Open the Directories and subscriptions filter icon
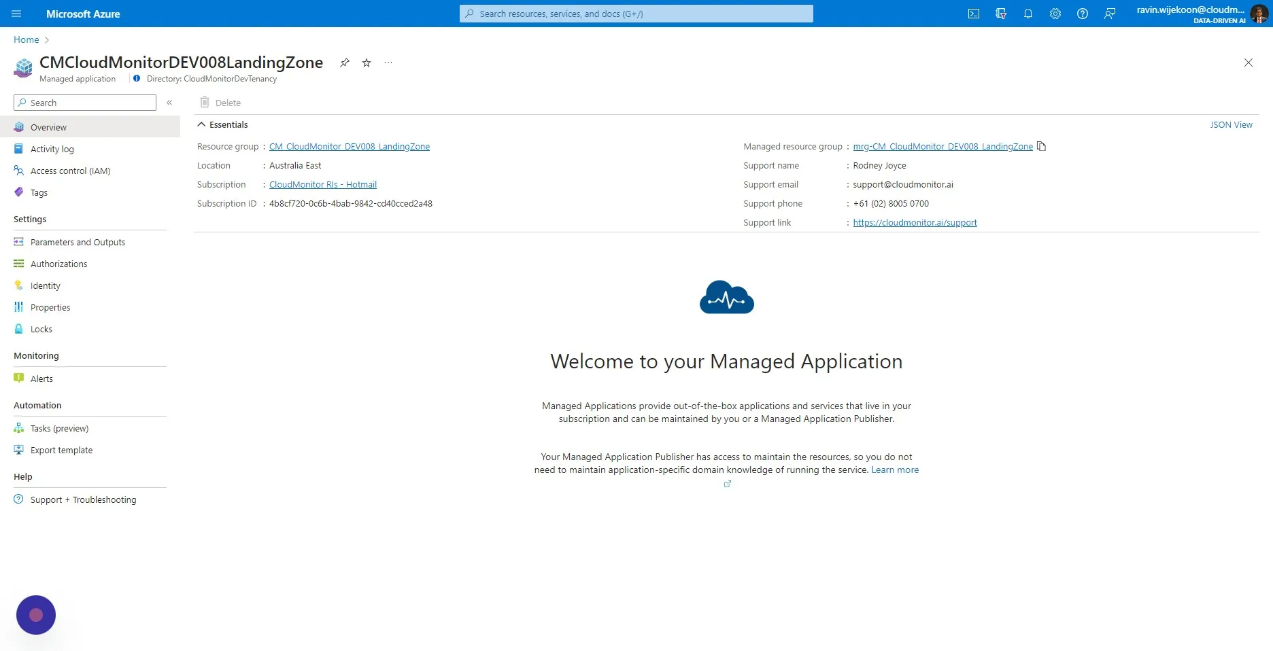 point(1001,14)
